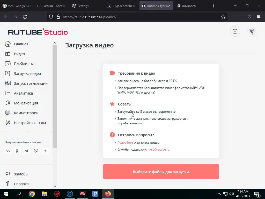Open the Save to Pocket icon

[x=249, y=17]
